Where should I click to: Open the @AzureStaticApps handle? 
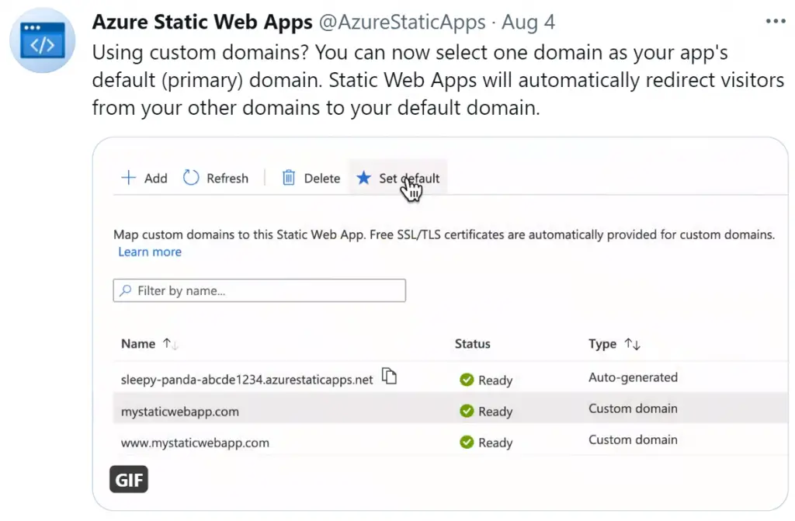click(x=402, y=22)
